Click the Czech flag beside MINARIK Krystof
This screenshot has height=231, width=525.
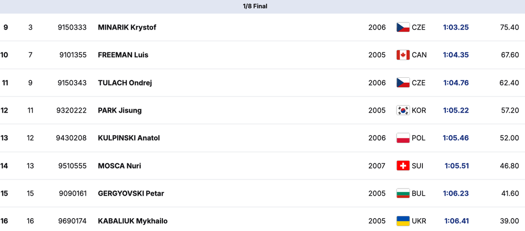pos(403,27)
